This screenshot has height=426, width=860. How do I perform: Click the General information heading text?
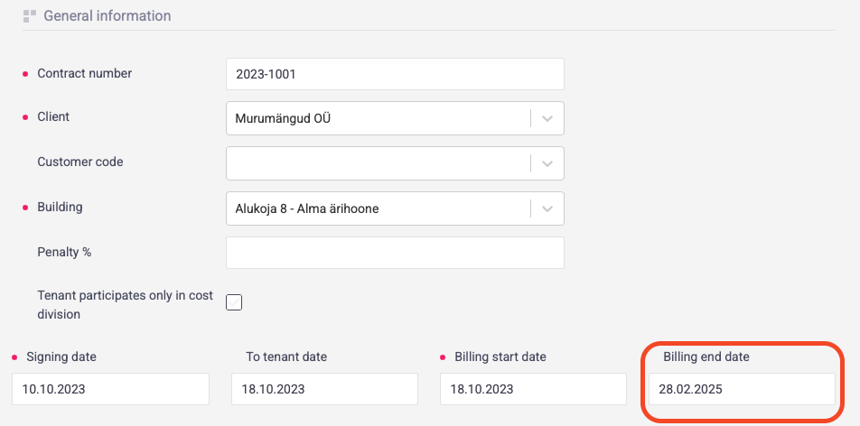pyautogui.click(x=107, y=16)
